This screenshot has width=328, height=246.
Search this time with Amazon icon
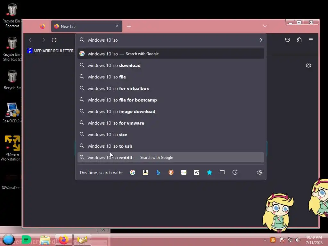pos(145,172)
